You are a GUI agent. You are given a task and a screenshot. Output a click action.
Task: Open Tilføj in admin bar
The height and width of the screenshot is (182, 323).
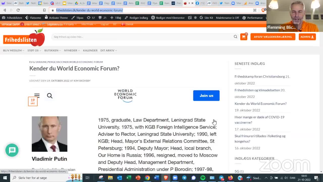116,18
